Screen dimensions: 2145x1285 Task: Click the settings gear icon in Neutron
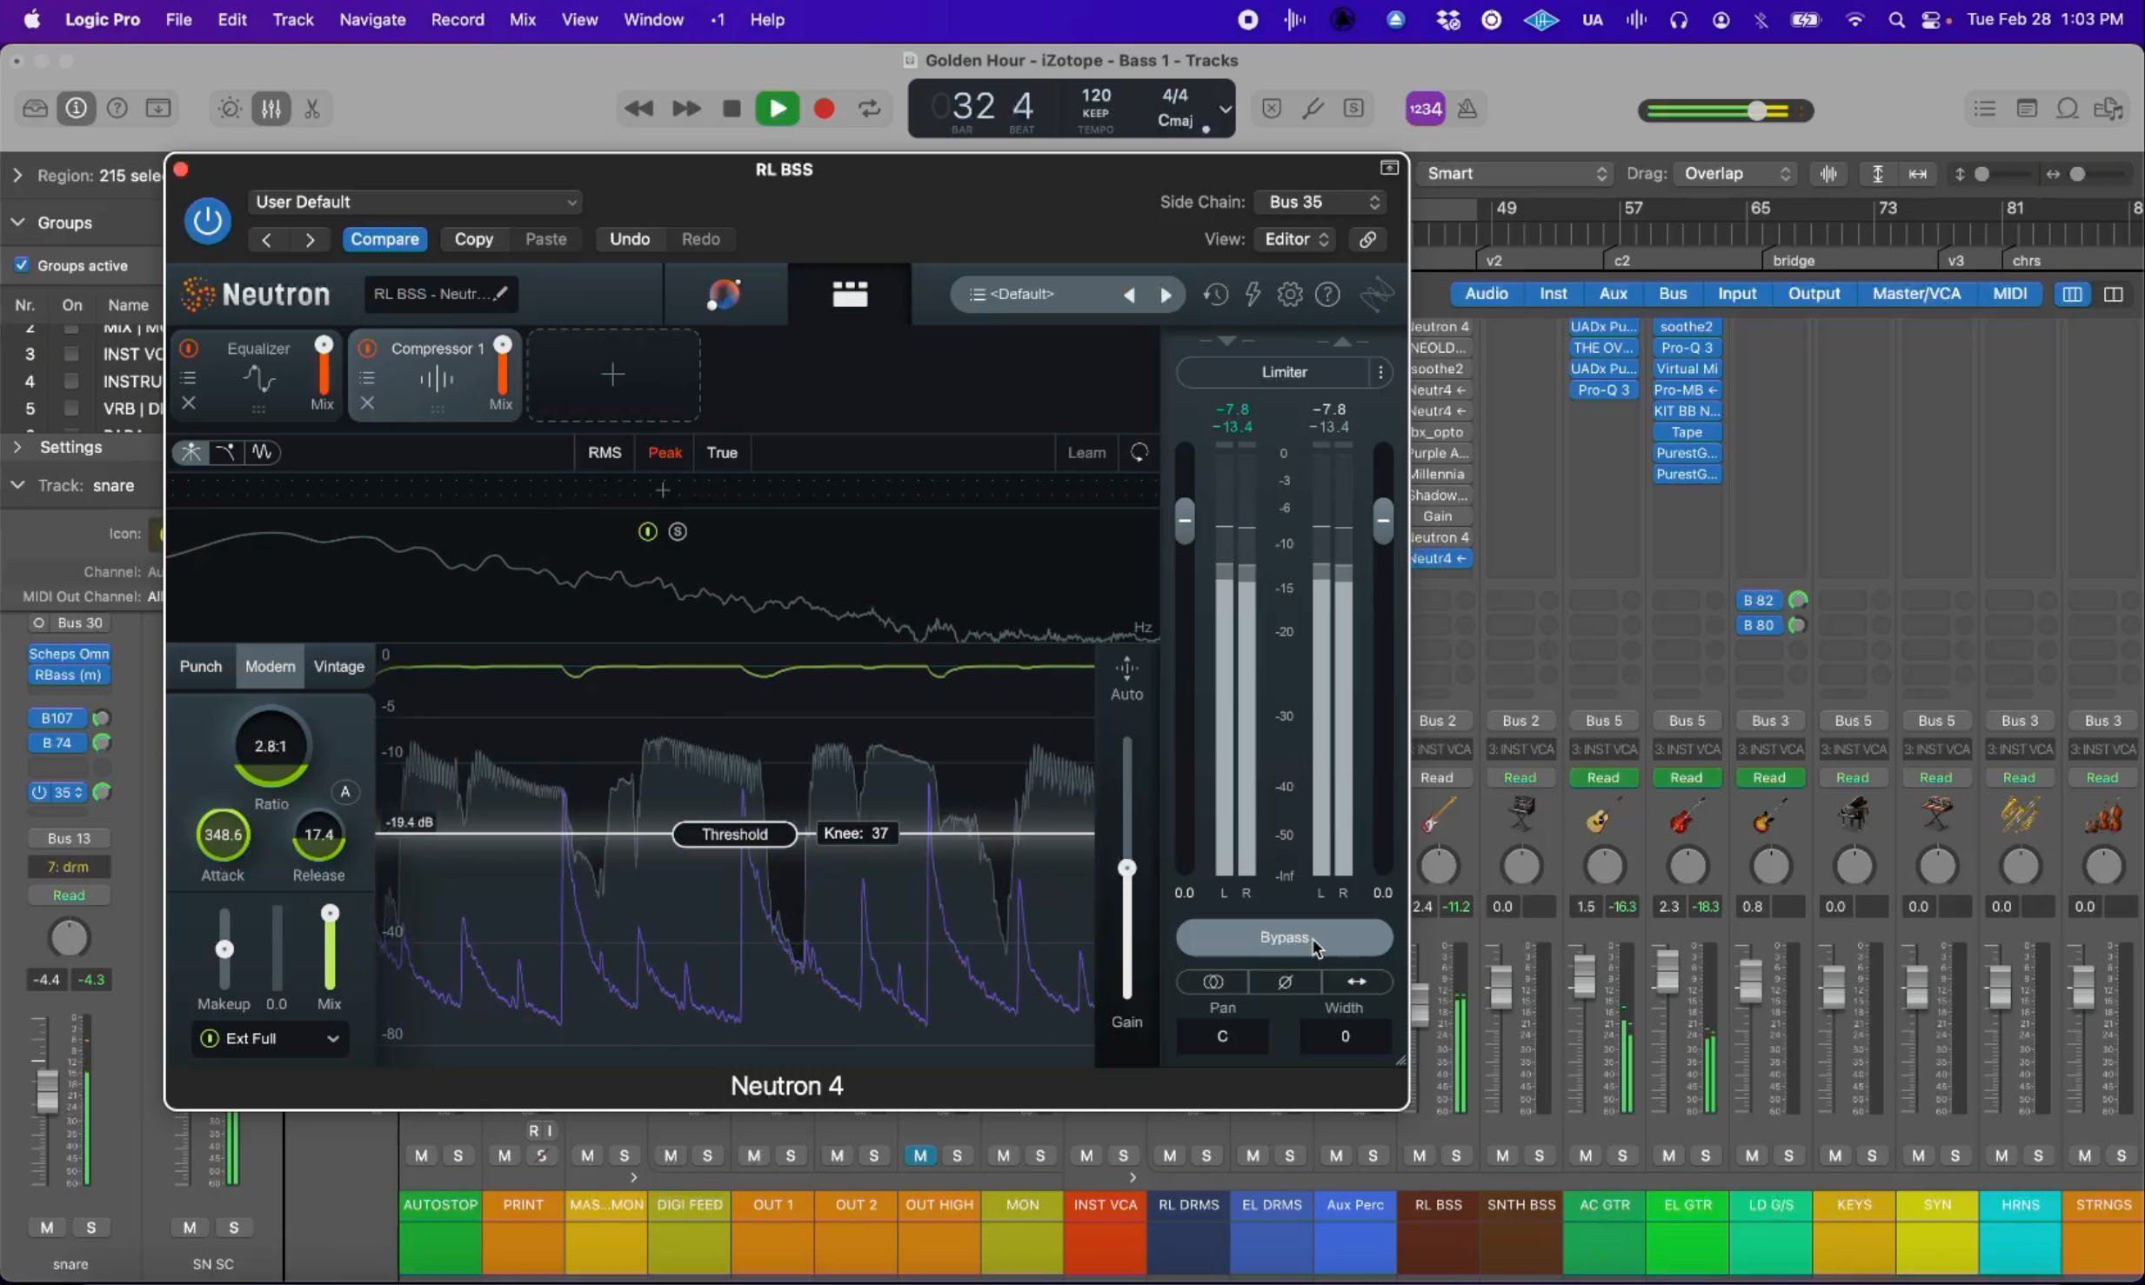pyautogui.click(x=1290, y=294)
